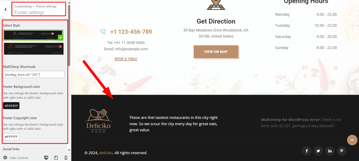Switch to tablet preview icon

(x=56, y=157)
